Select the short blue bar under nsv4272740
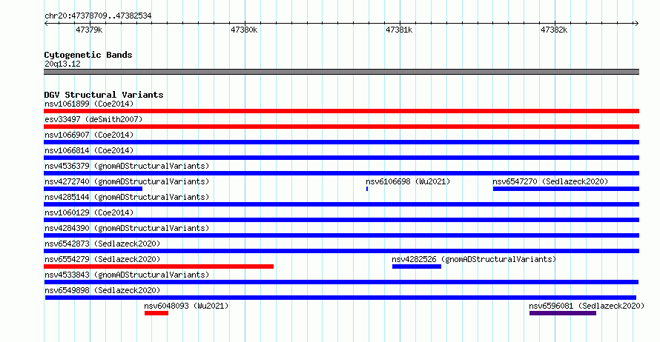 tap(93, 189)
